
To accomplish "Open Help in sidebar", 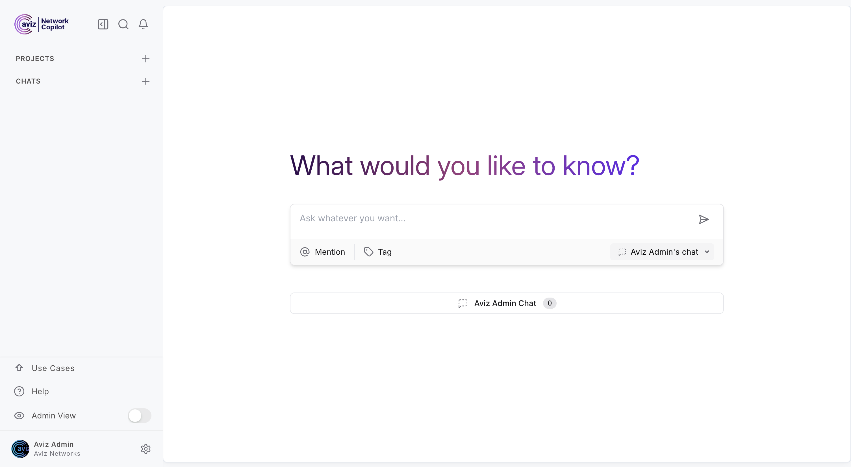I will click(x=40, y=391).
